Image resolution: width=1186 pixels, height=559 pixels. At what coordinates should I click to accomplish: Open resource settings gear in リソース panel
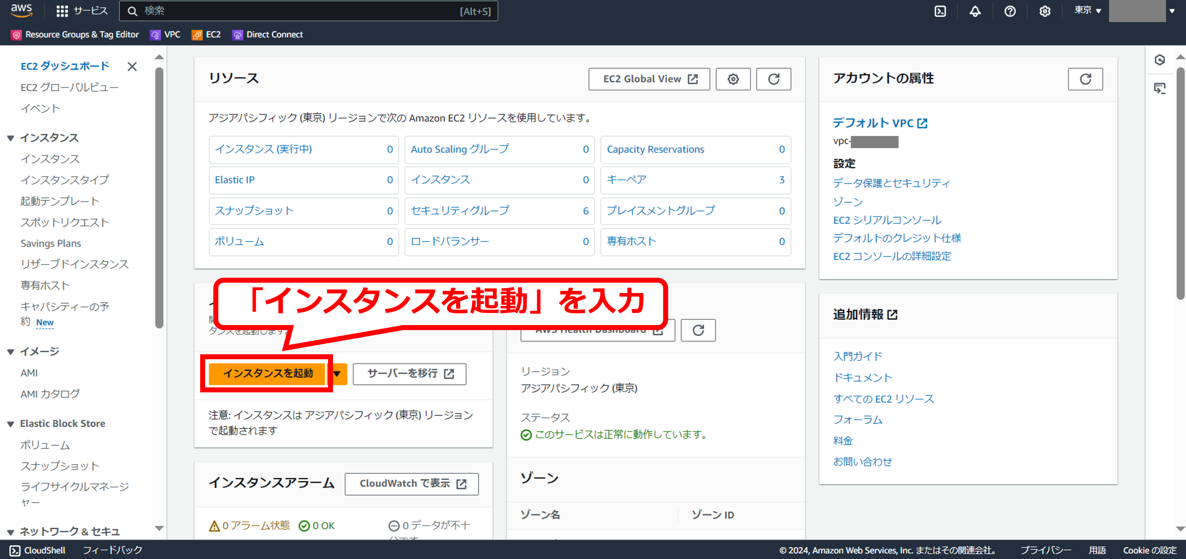point(733,79)
